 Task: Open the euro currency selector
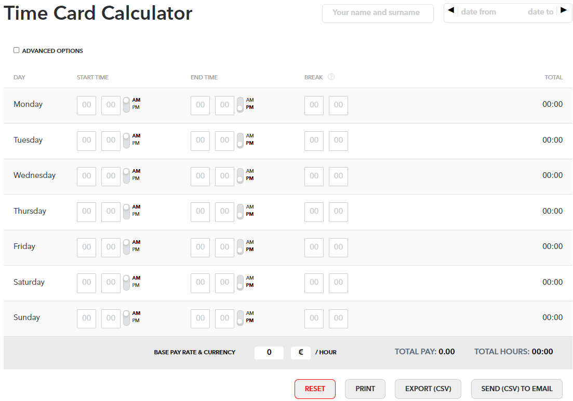(x=301, y=352)
